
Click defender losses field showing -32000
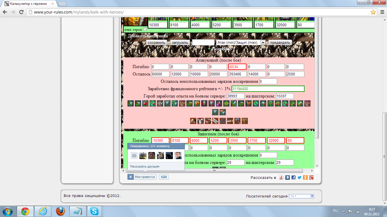276,140
